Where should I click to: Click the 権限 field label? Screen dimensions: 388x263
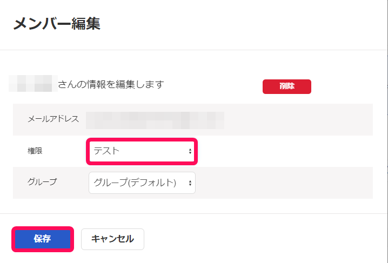[35, 151]
